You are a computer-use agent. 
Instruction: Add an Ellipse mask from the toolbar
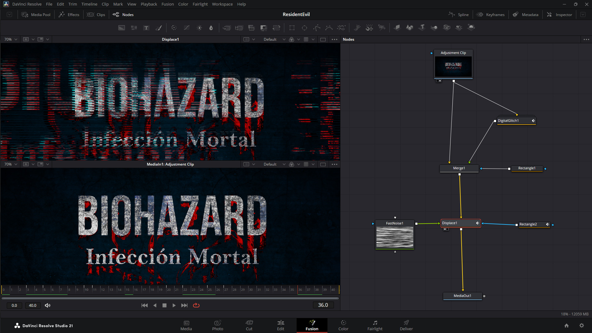pos(304,28)
